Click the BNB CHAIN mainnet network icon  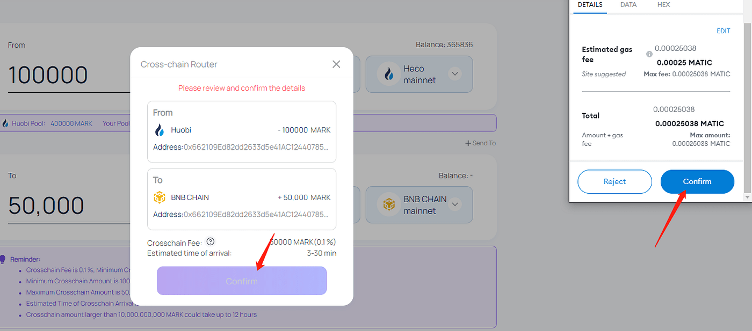click(388, 204)
